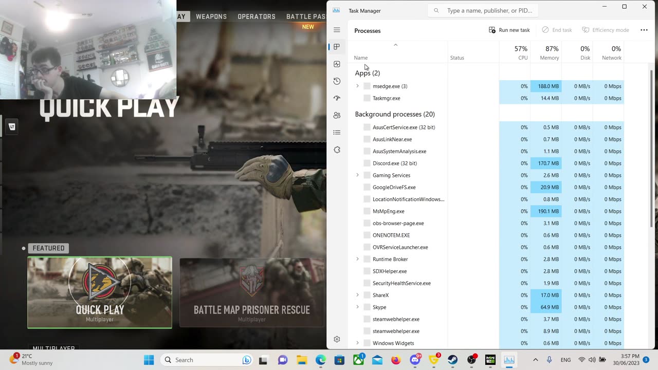Expand ShareX process group

(x=357, y=295)
